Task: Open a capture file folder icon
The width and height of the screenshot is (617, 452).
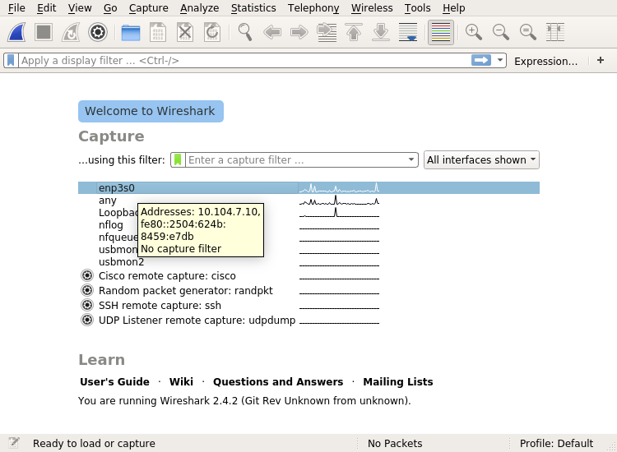Action: [131, 33]
